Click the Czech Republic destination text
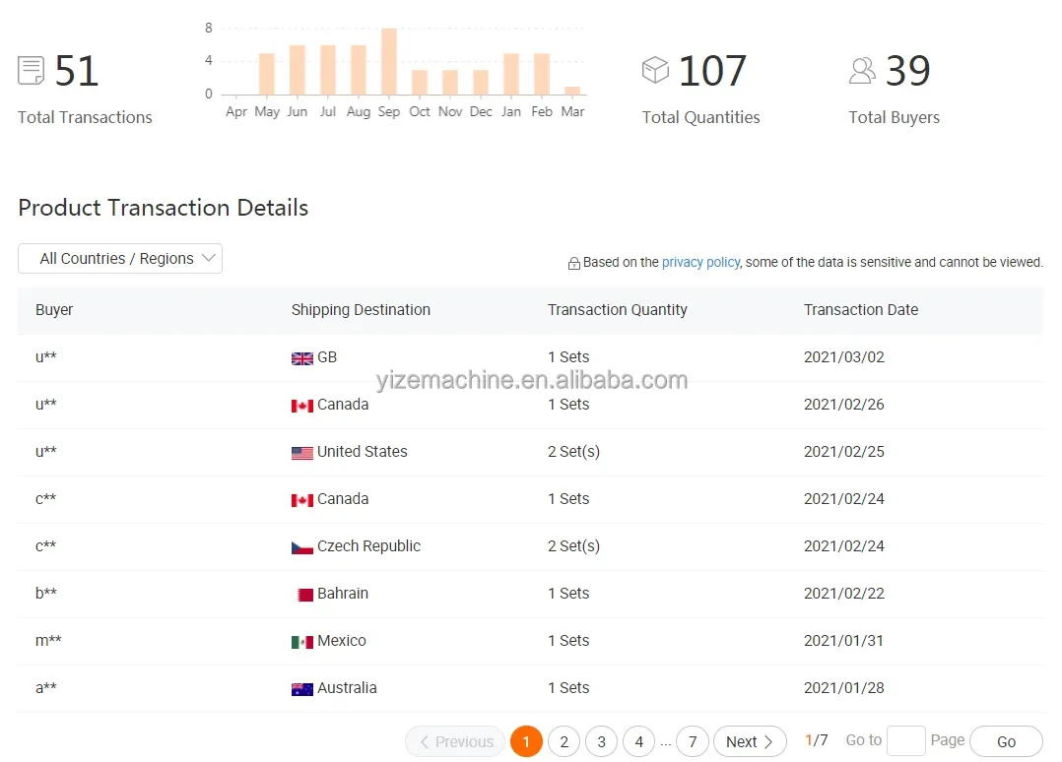This screenshot has width=1062, height=762. (369, 546)
